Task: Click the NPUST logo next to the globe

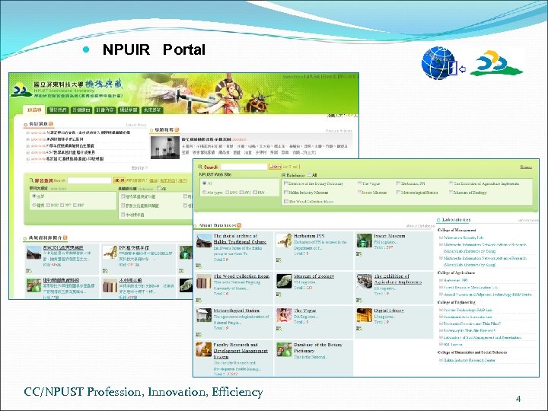Action: tap(496, 63)
